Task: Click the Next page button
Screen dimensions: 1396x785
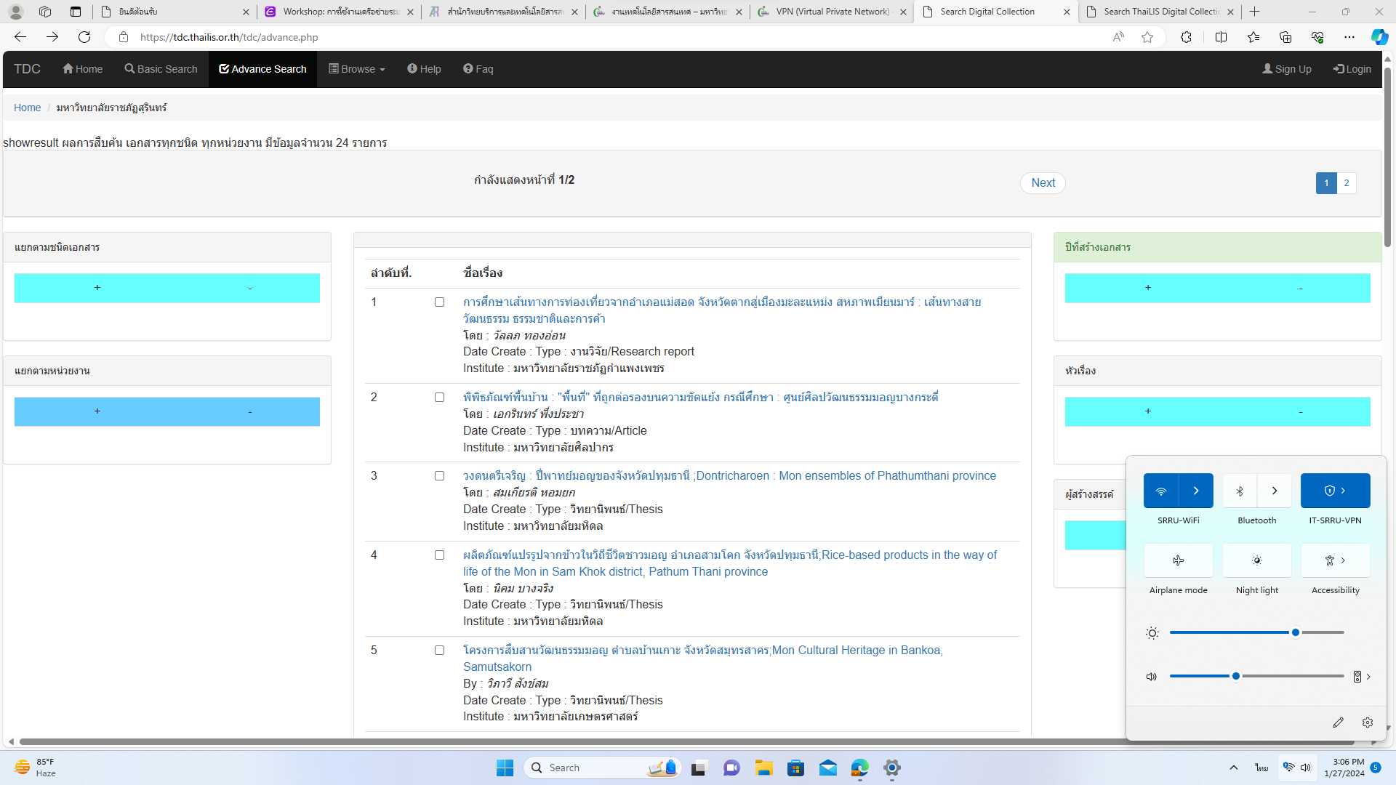Action: (x=1043, y=183)
